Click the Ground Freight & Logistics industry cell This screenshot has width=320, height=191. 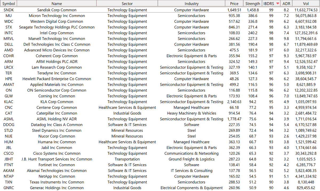click(x=191, y=159)
